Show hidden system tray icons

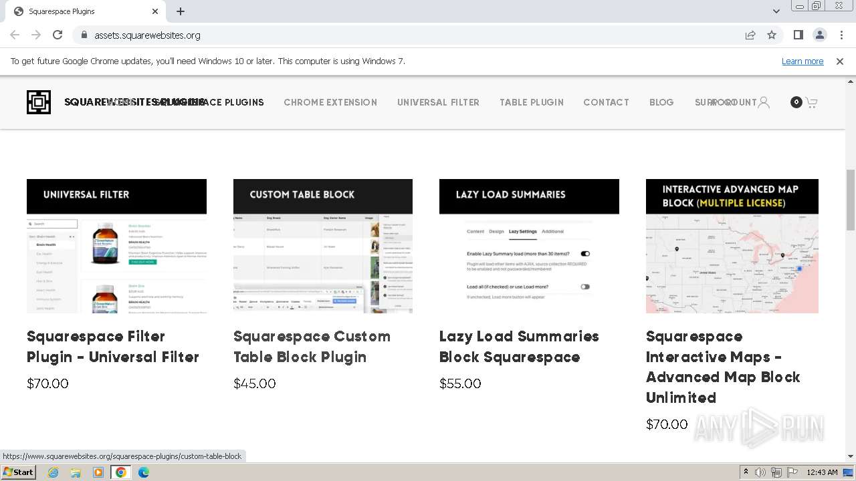(x=746, y=472)
